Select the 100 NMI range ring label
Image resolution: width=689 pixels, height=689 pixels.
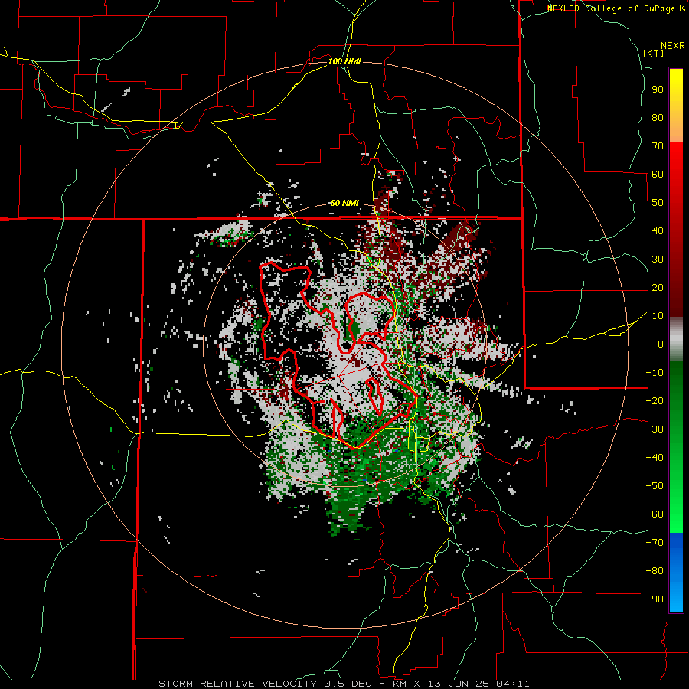coord(344,61)
